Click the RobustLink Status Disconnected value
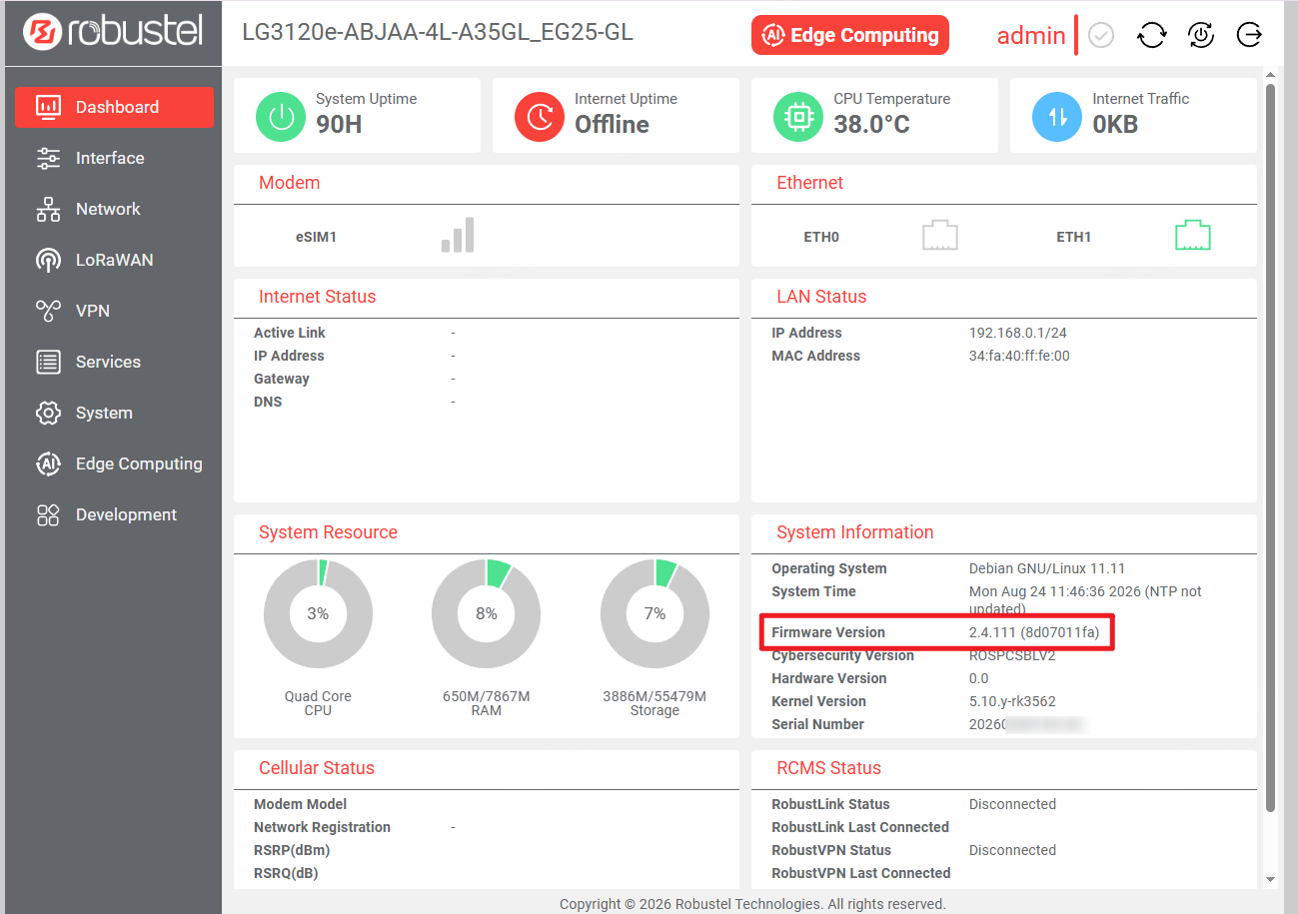The height and width of the screenshot is (914, 1298). pos(1012,804)
